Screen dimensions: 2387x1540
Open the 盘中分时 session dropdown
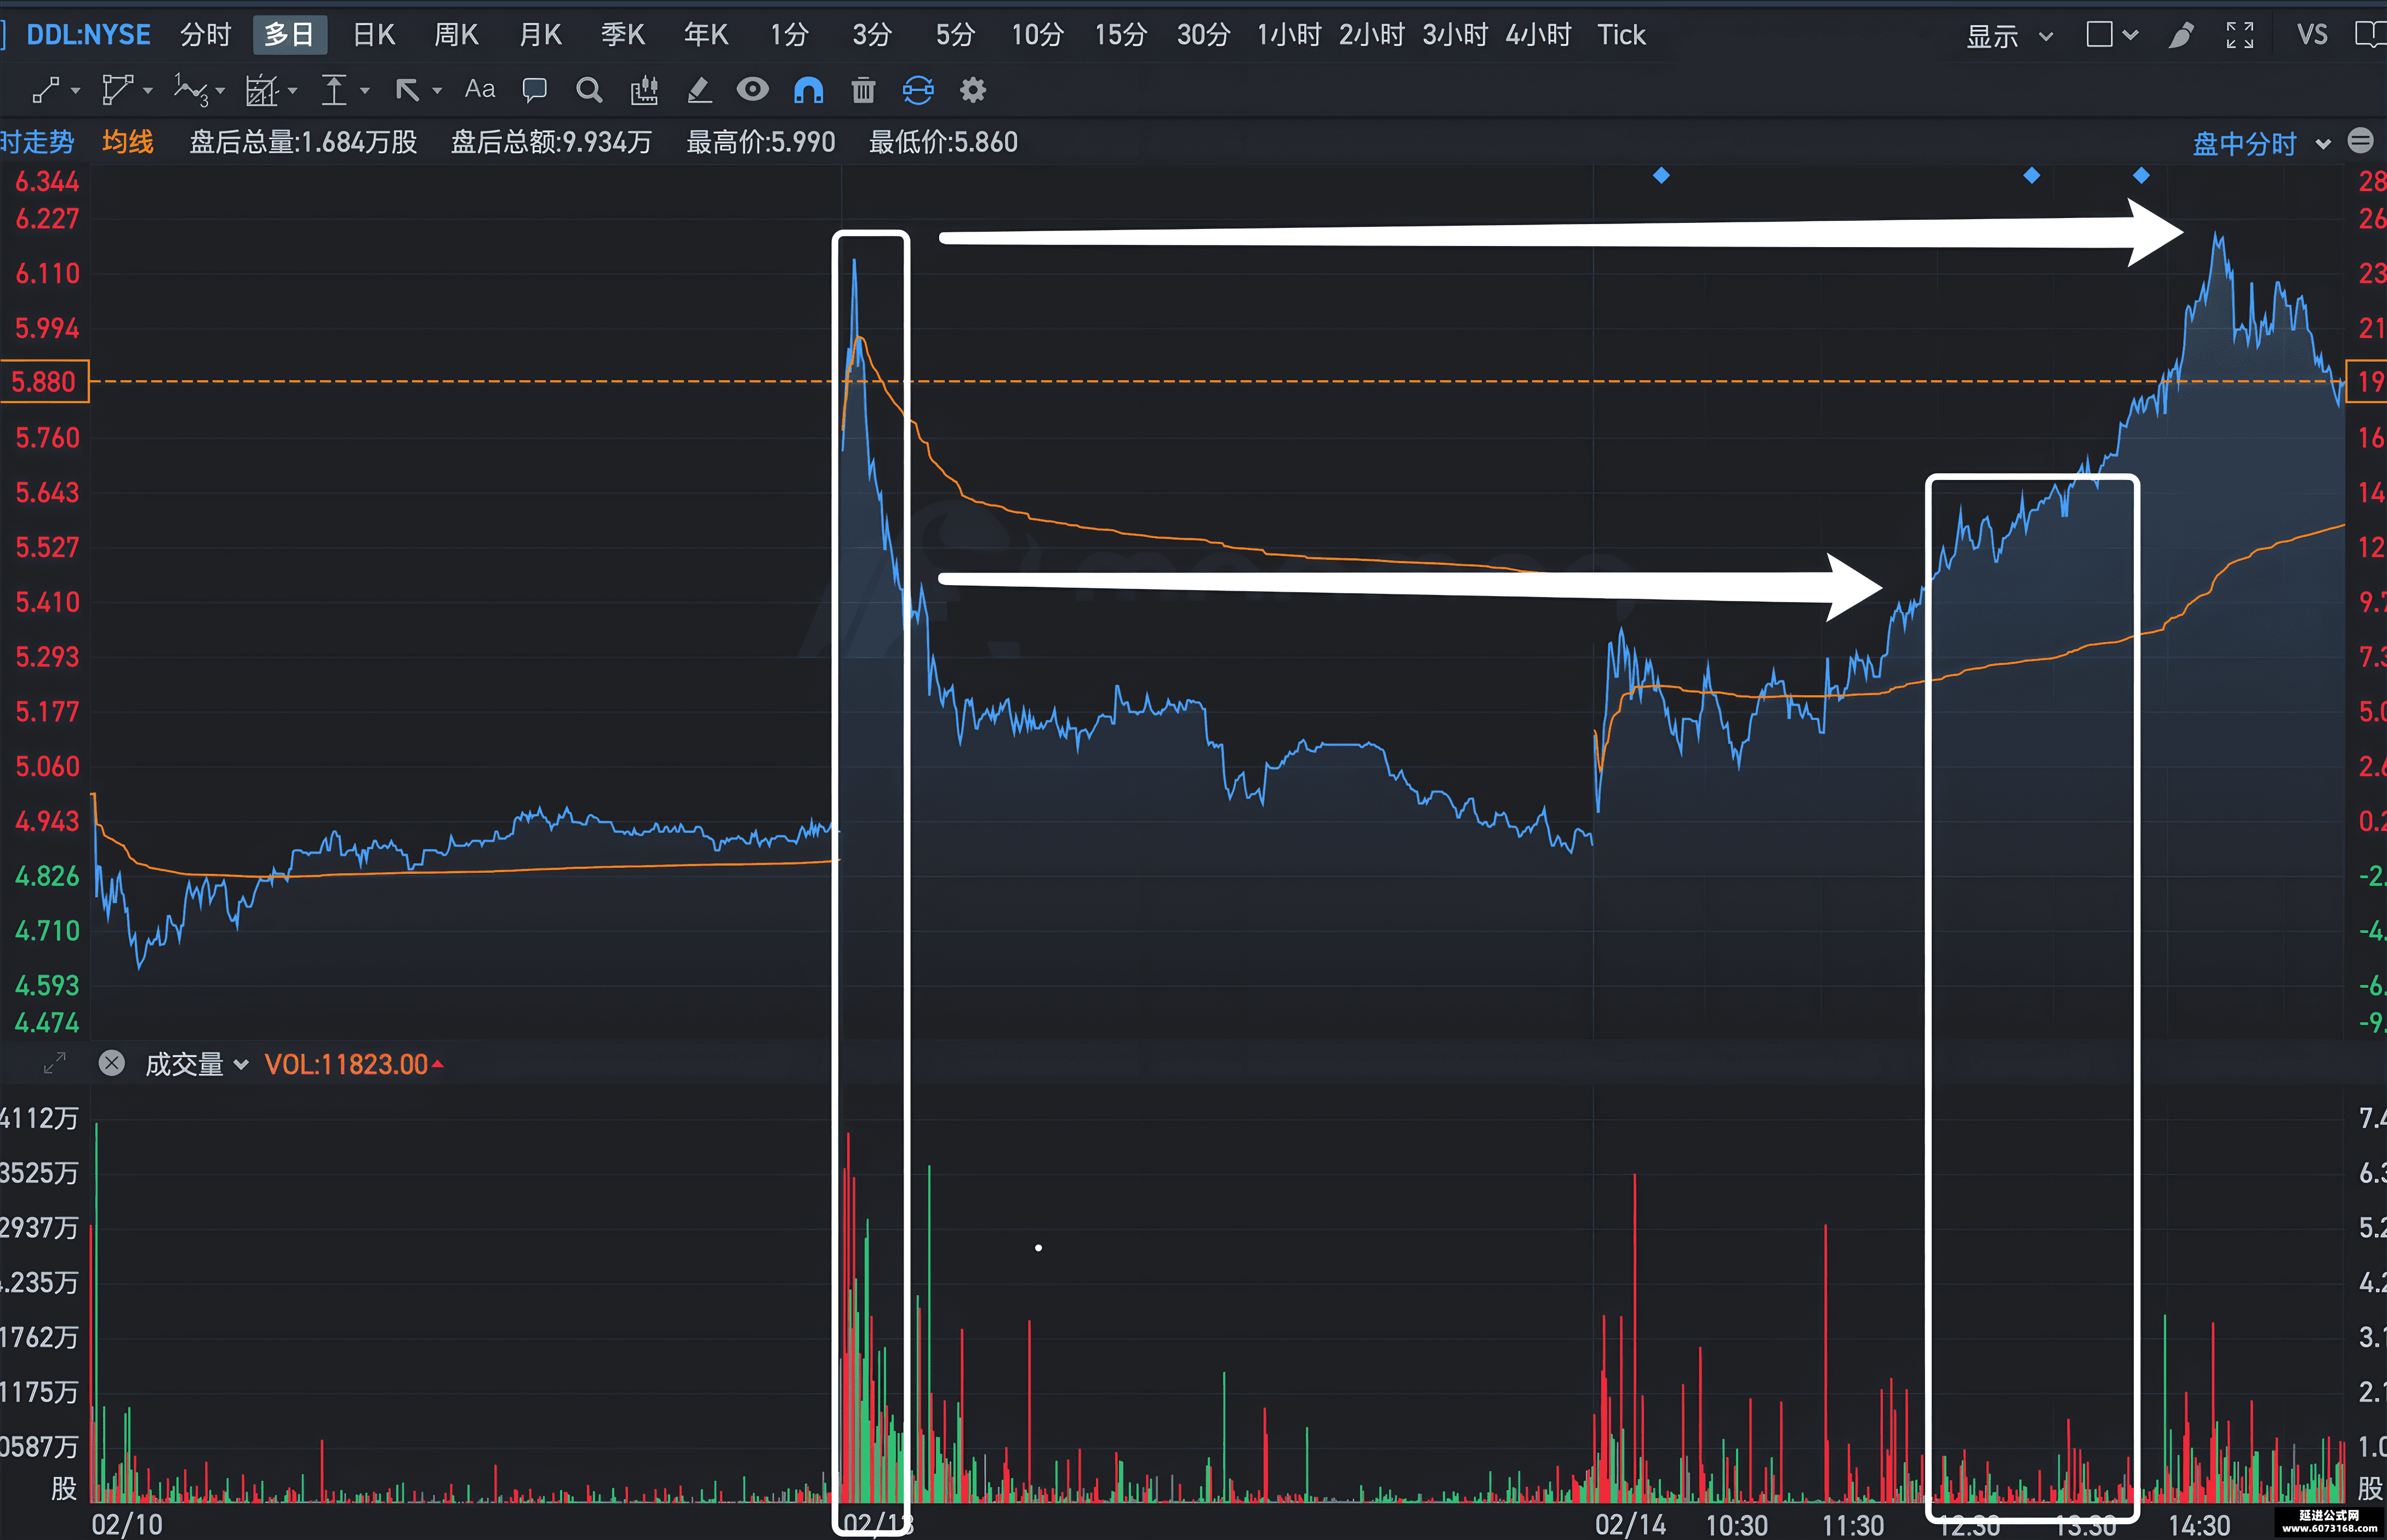click(x=2261, y=144)
